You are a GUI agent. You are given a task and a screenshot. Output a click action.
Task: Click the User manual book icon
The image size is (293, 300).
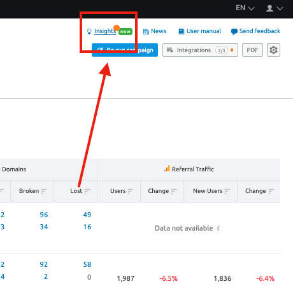pyautogui.click(x=182, y=31)
